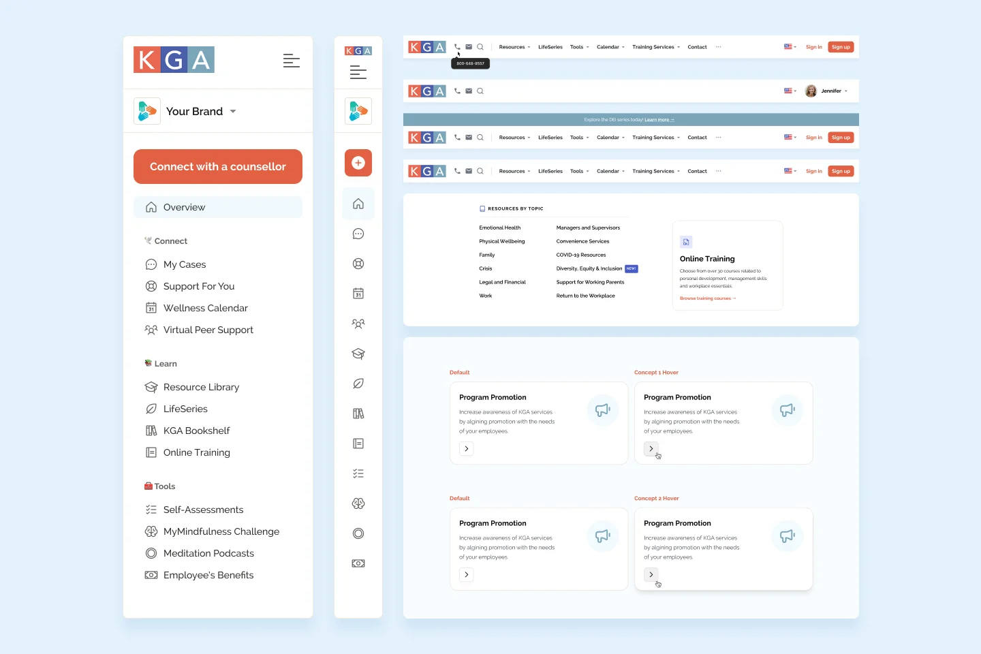This screenshot has width=981, height=654.
Task: Click the phone icon in the navbar with Jennifer
Action: point(457,91)
